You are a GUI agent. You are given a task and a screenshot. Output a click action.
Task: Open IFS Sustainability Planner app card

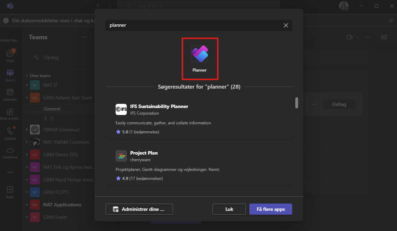[x=200, y=118]
